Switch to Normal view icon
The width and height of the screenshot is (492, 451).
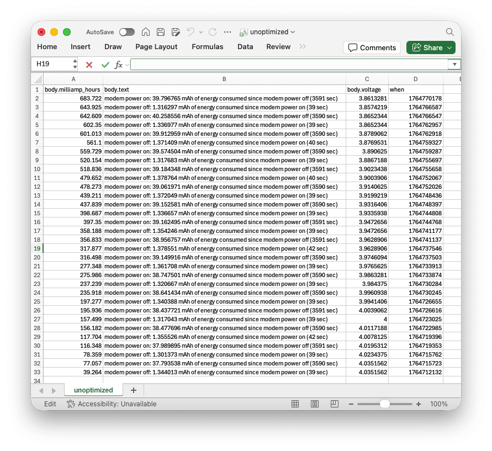click(x=295, y=404)
